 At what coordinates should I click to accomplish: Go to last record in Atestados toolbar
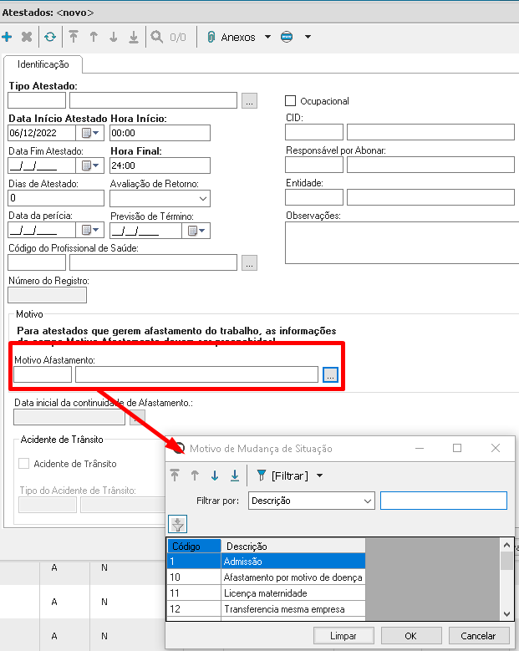click(133, 37)
